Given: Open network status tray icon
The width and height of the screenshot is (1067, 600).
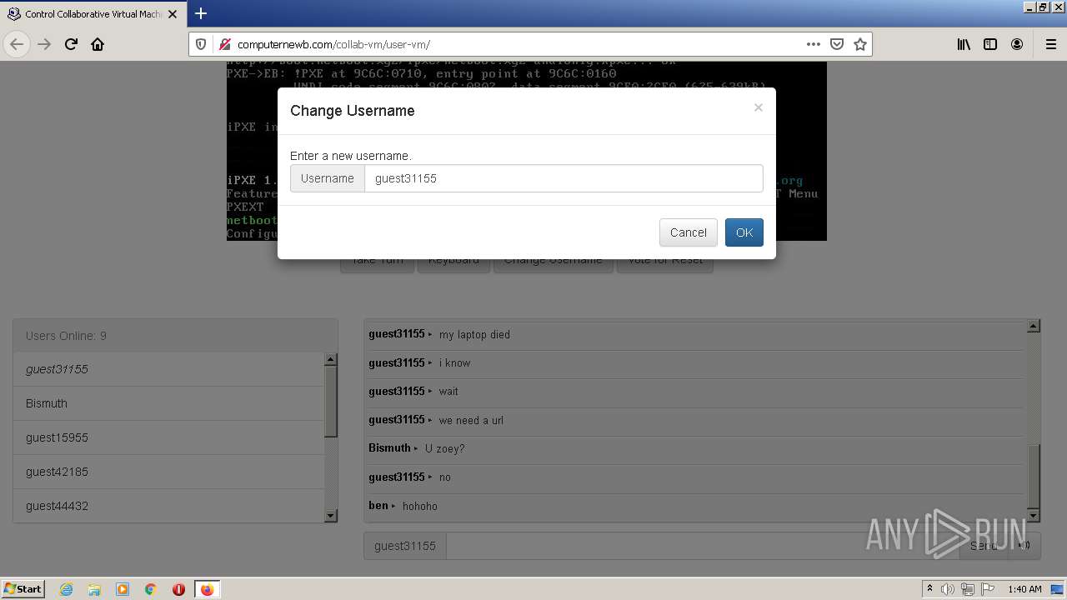Looking at the screenshot, I should coord(968,589).
